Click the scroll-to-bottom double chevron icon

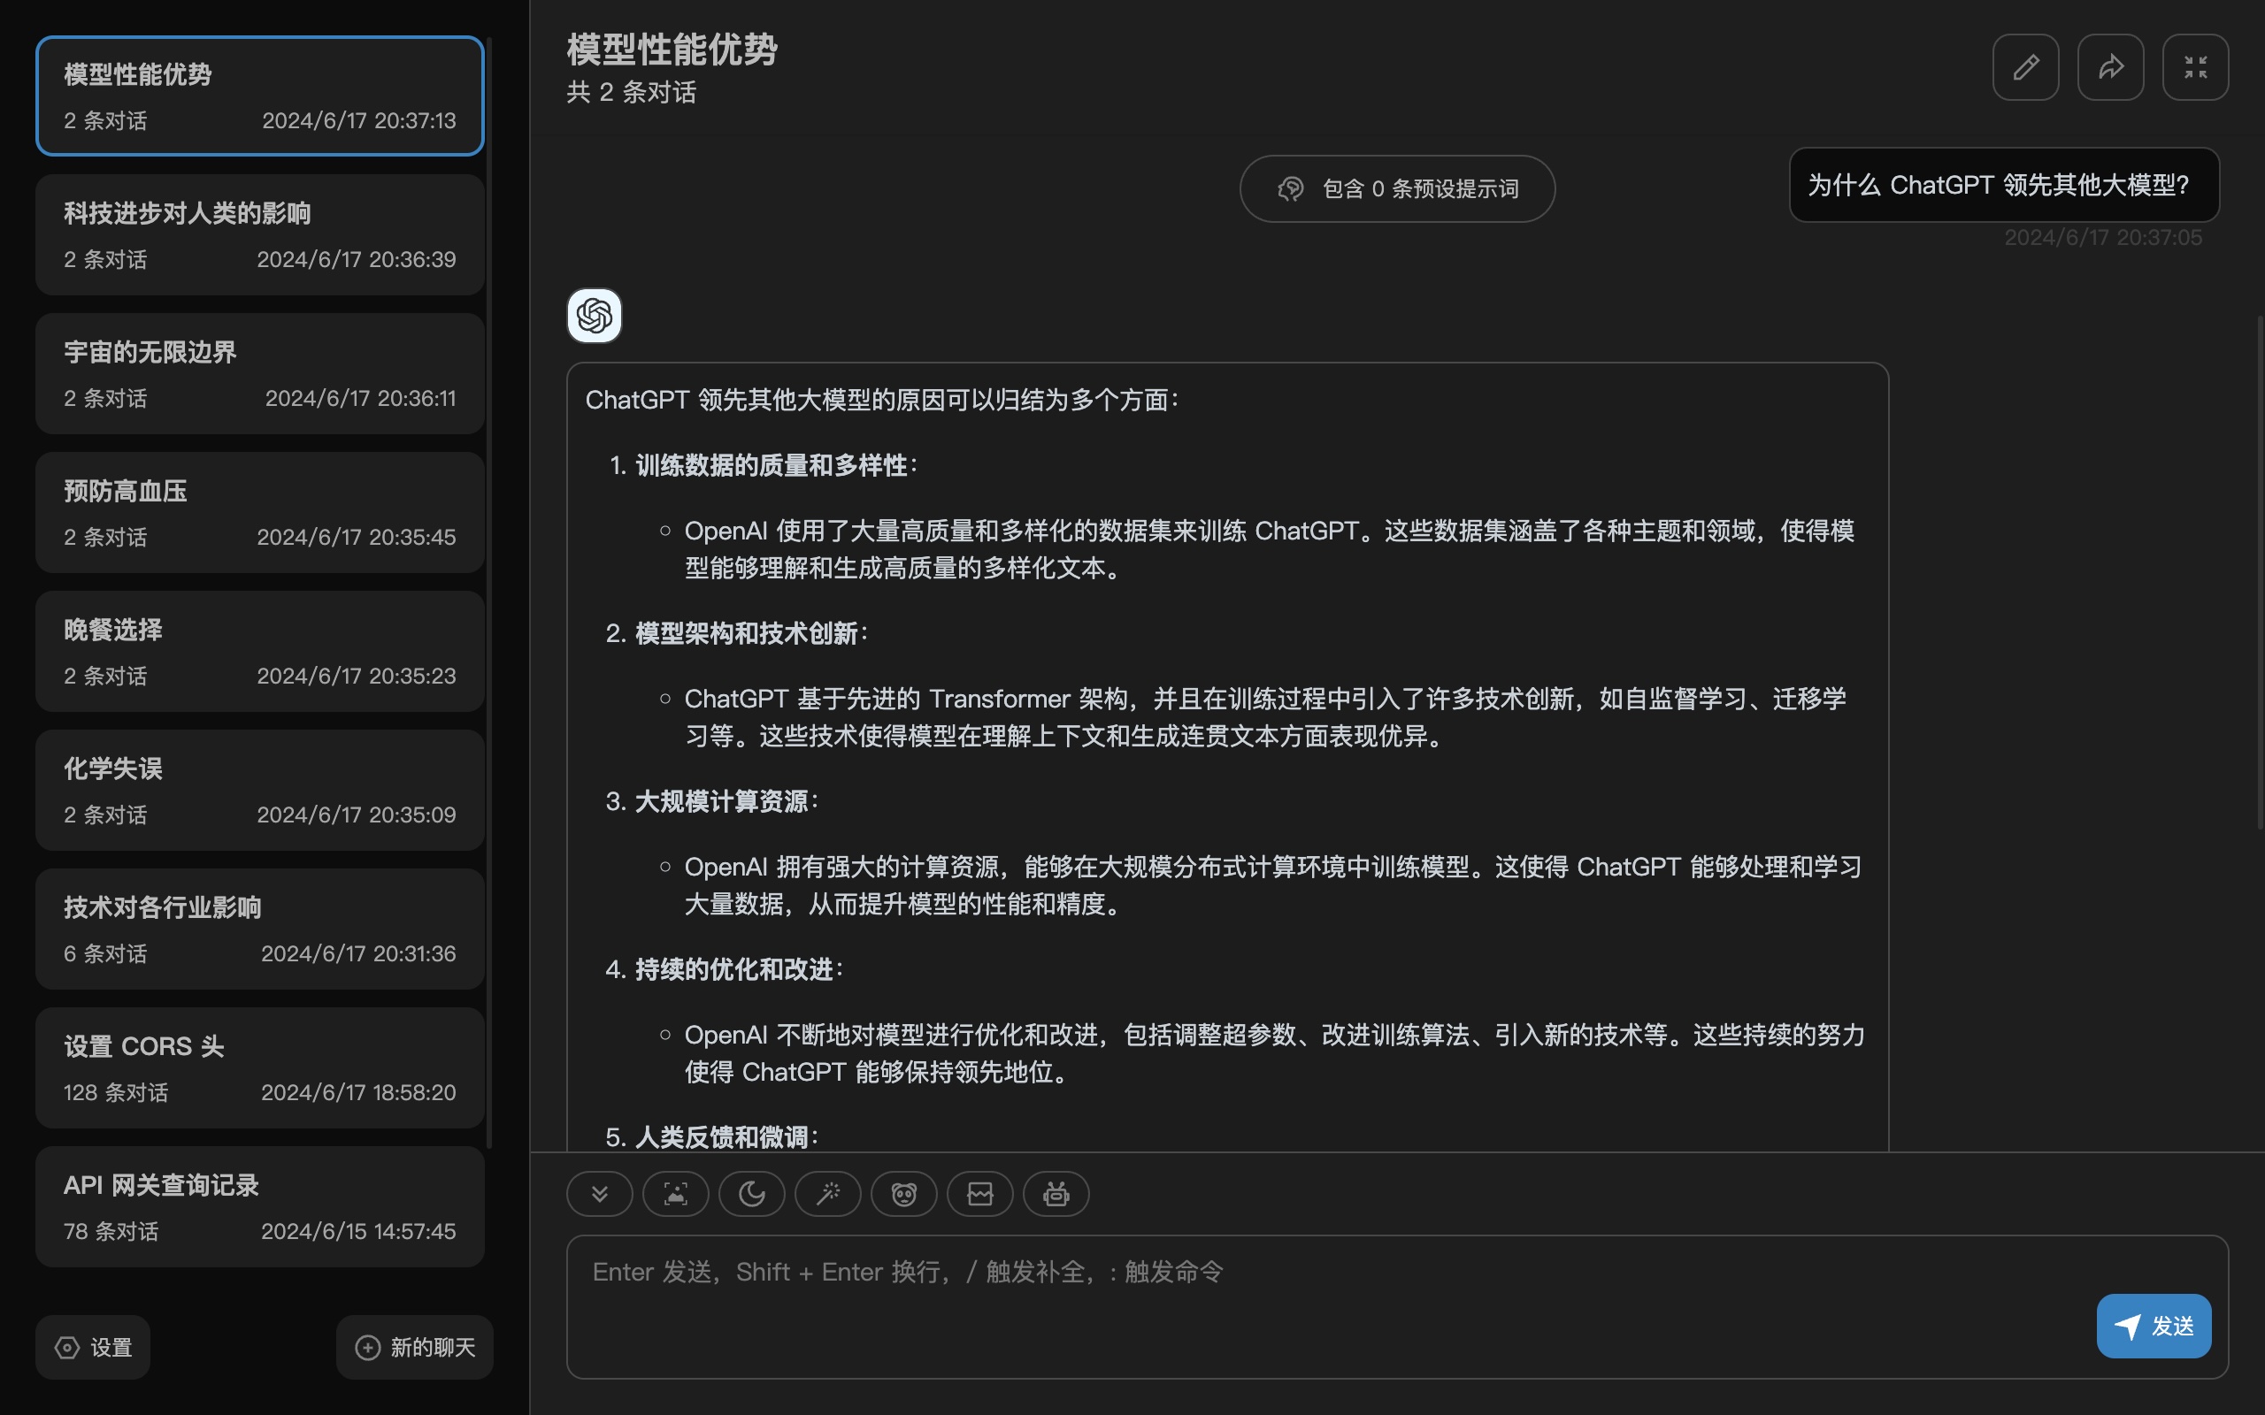click(x=599, y=1194)
